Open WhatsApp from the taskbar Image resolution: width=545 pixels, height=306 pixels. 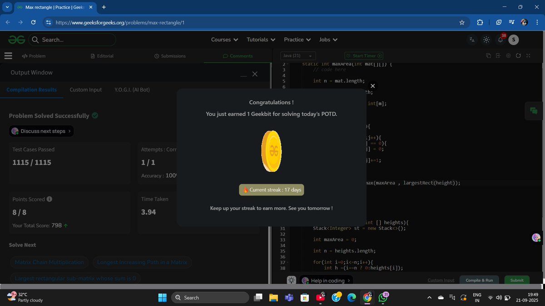382,297
